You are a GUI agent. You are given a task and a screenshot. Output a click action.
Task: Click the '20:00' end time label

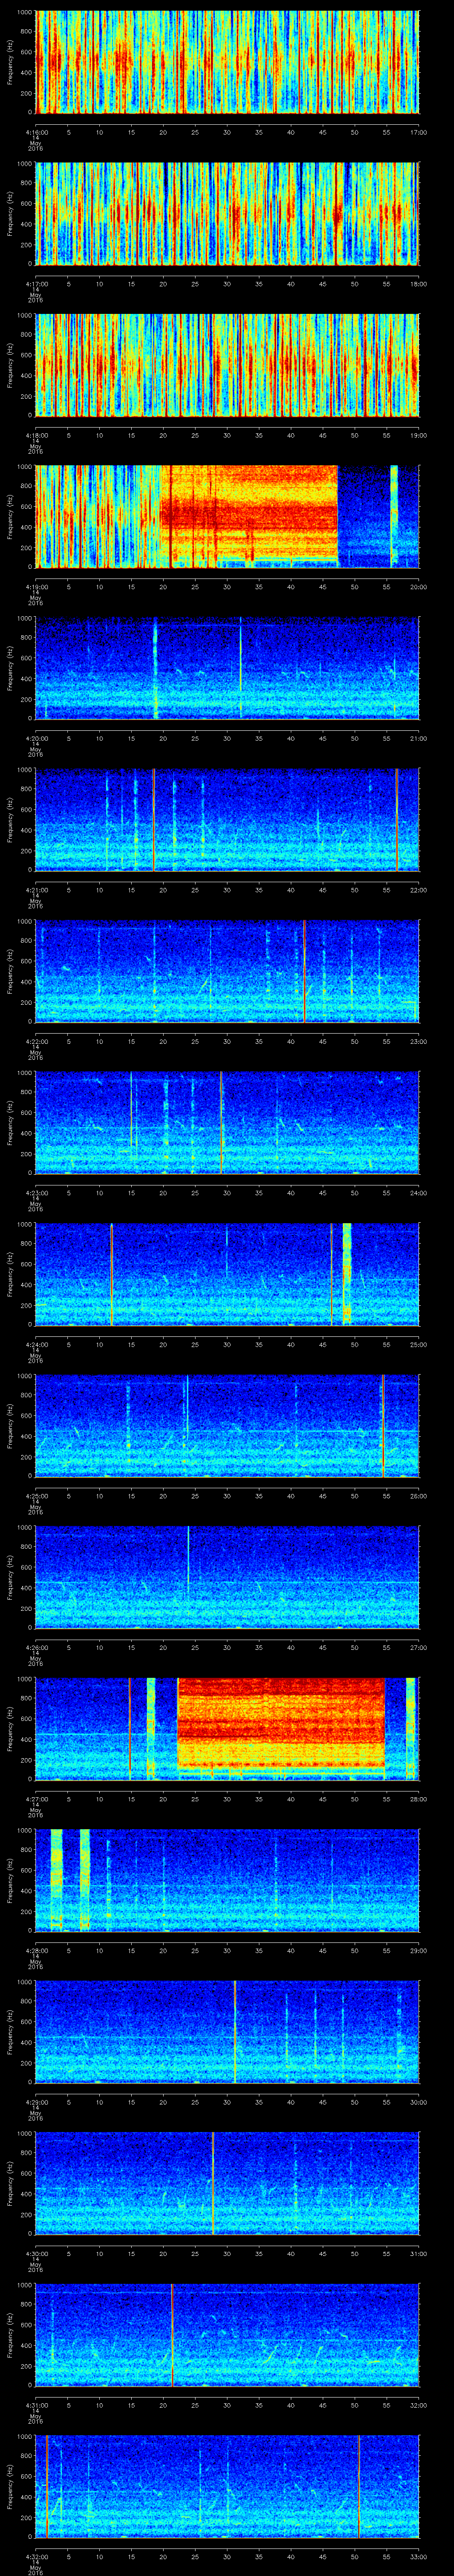(x=418, y=587)
